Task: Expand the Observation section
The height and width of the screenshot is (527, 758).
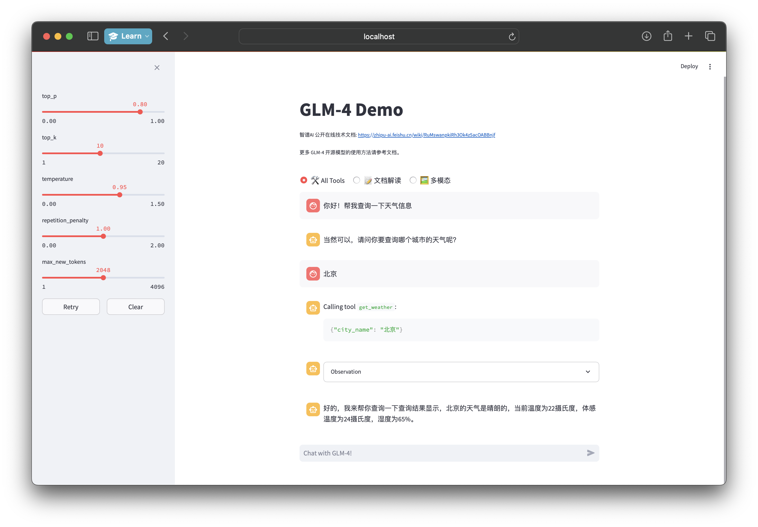Action: [587, 372]
